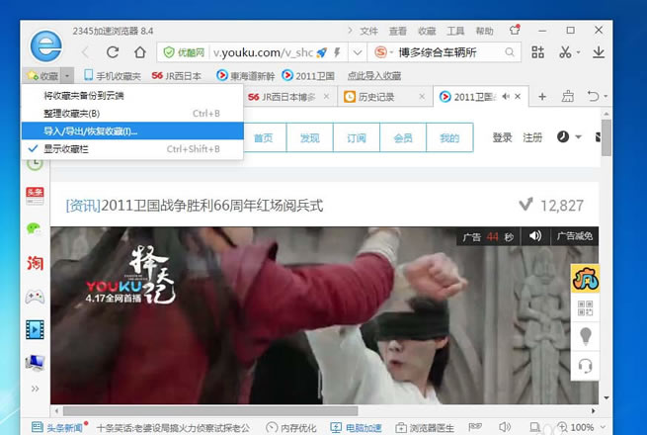Image resolution: width=647 pixels, height=435 pixels.
Task: Mute the 2011卫国 tab audio icon
Action: click(506, 97)
